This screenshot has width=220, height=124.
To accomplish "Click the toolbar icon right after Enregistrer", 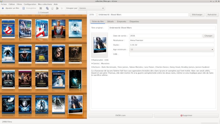I will click(41, 8).
